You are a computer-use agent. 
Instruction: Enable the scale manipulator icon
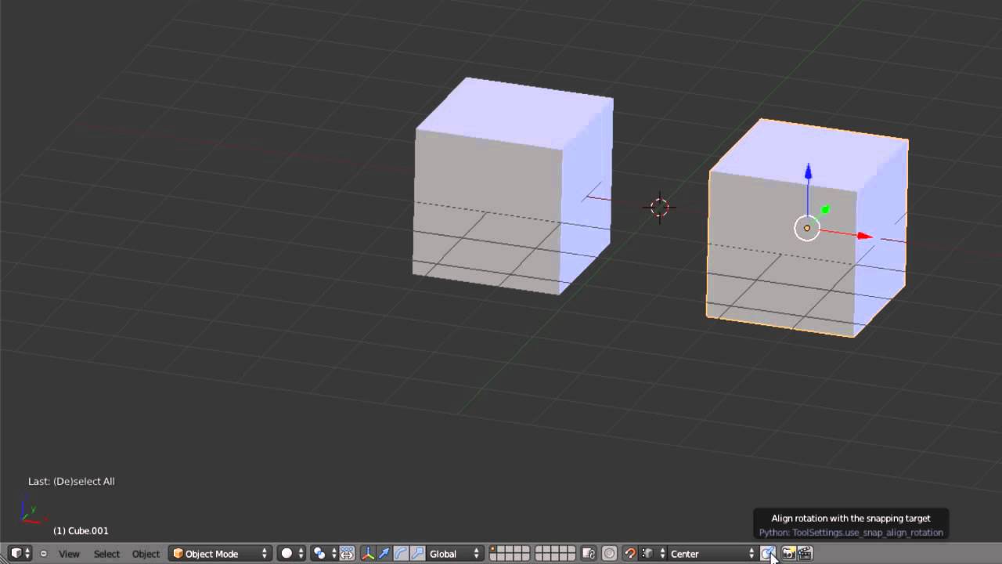pos(417,554)
